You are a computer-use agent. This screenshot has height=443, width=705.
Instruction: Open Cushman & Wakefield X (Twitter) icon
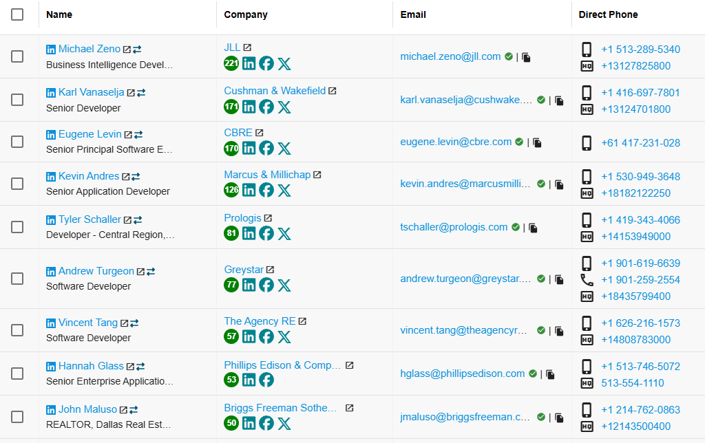click(284, 107)
